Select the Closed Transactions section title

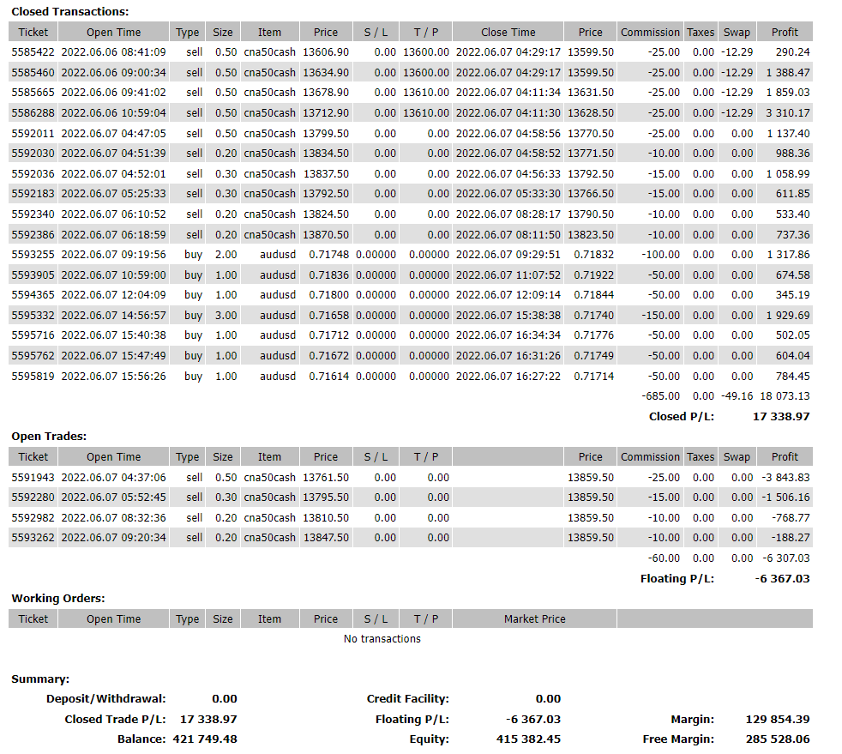(x=70, y=12)
